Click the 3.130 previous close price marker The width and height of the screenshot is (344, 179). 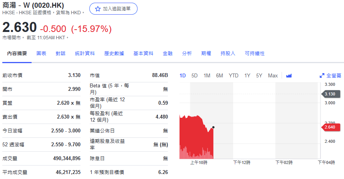click(x=330, y=94)
